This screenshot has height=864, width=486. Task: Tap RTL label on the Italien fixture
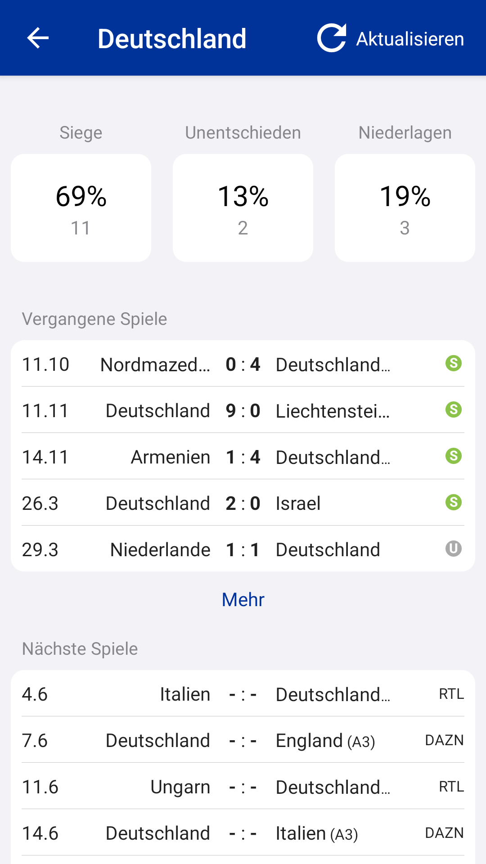click(451, 694)
